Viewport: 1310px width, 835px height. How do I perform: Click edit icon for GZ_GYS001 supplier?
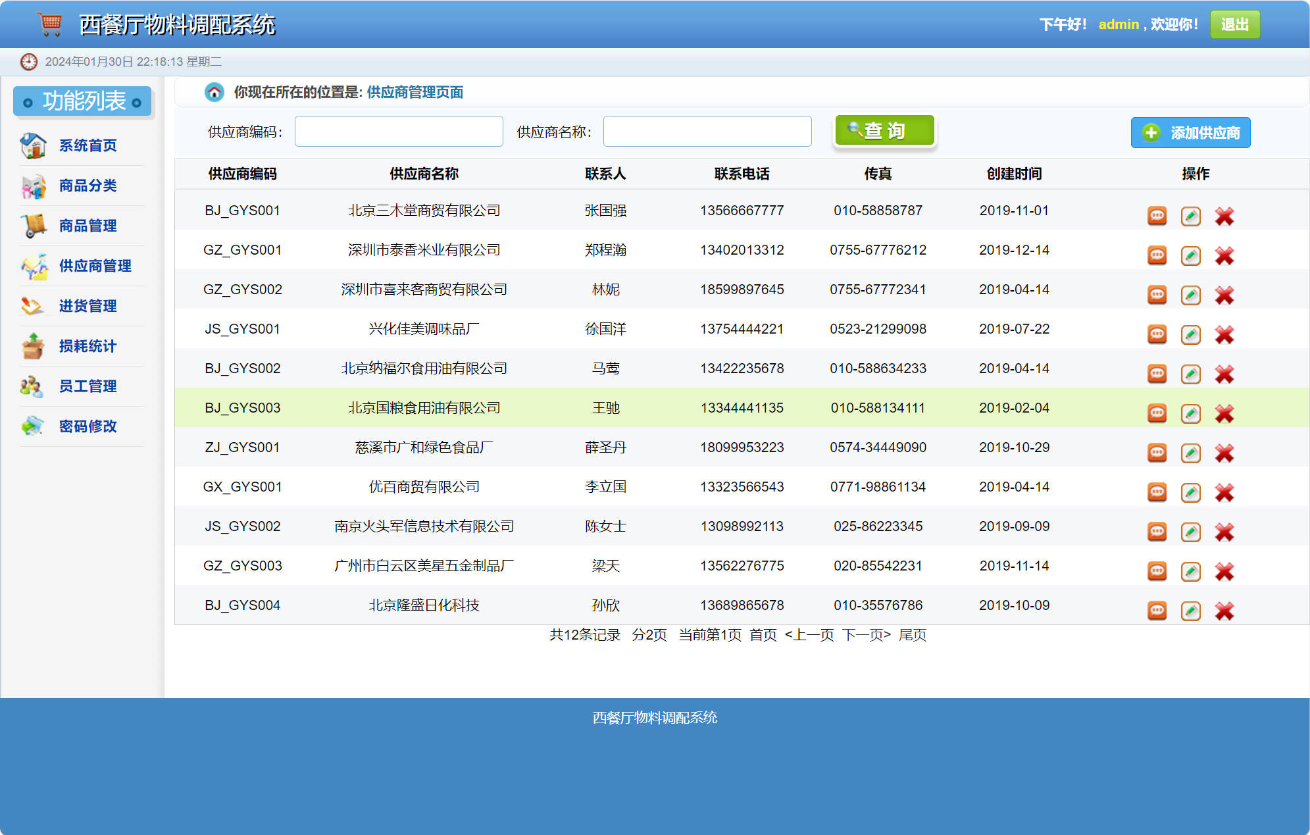[x=1190, y=255]
